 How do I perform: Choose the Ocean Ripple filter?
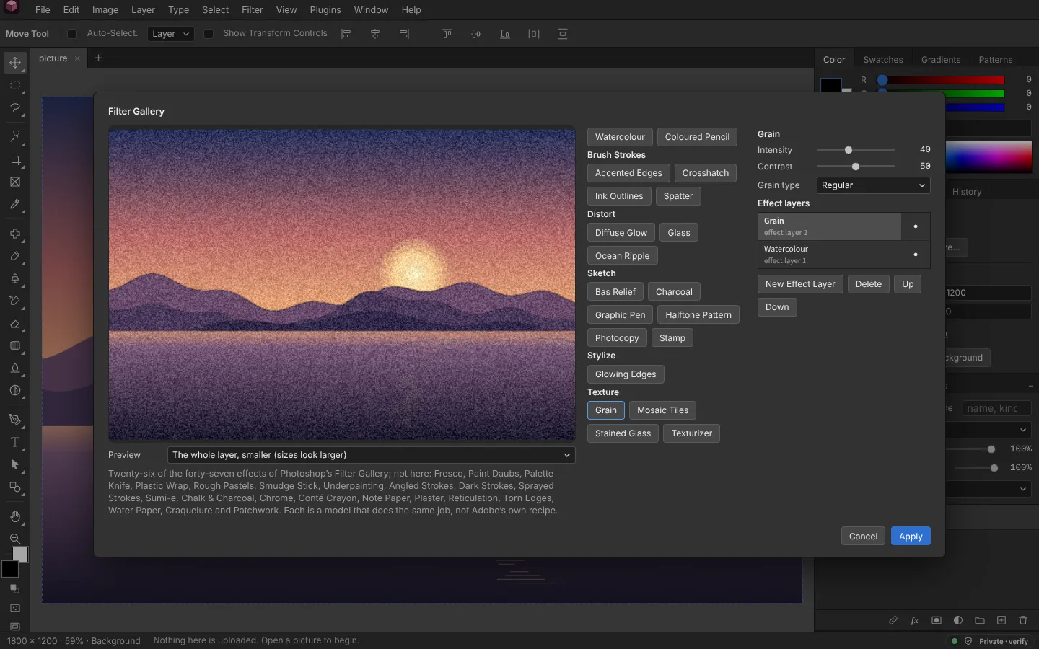(622, 256)
